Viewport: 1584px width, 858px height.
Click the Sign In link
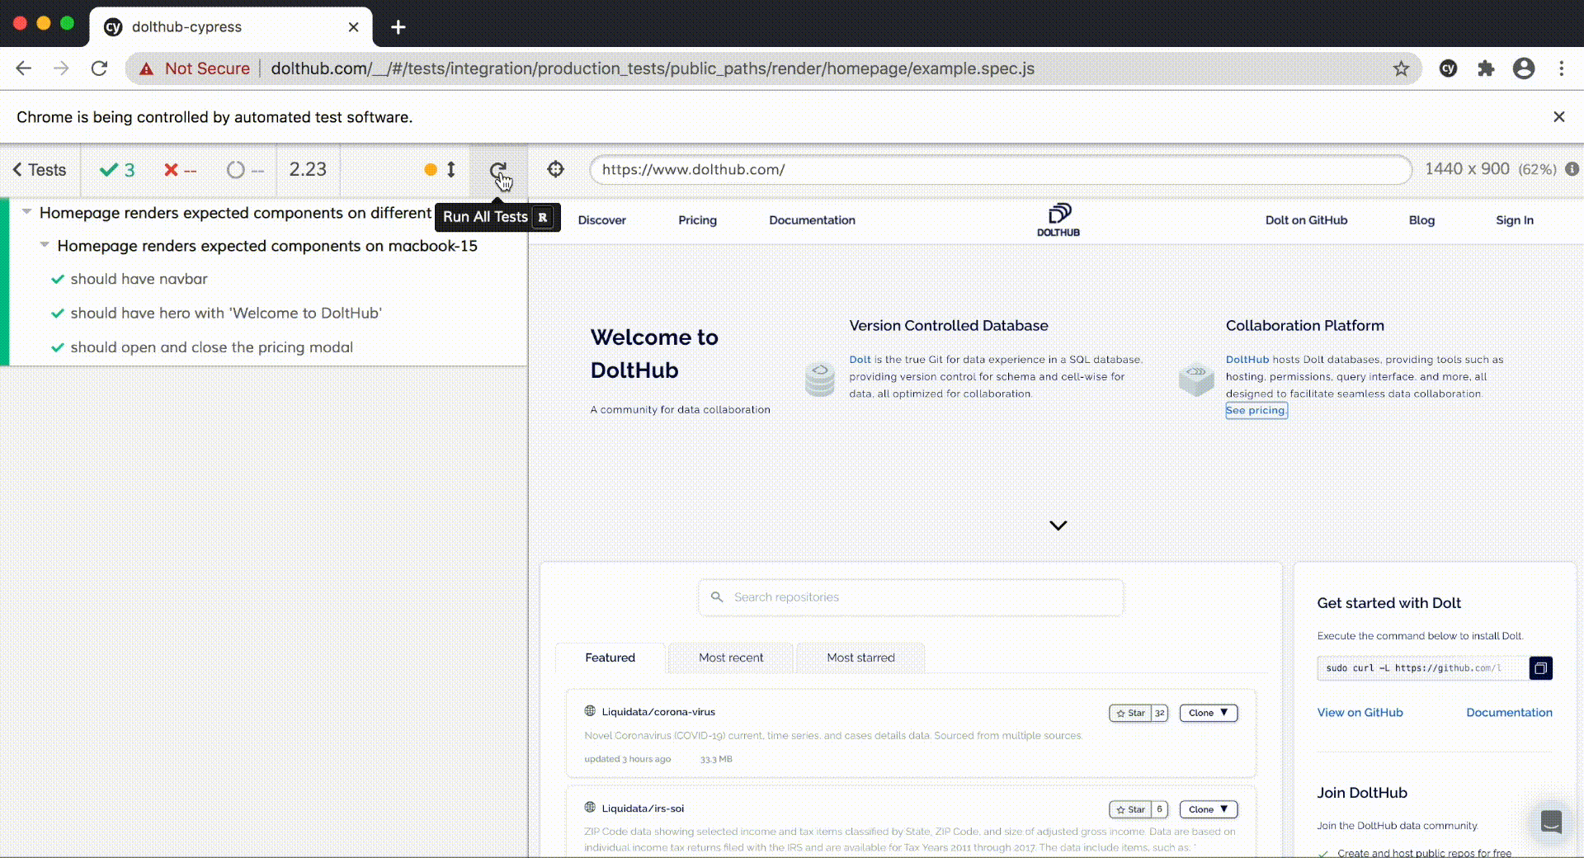(x=1514, y=219)
